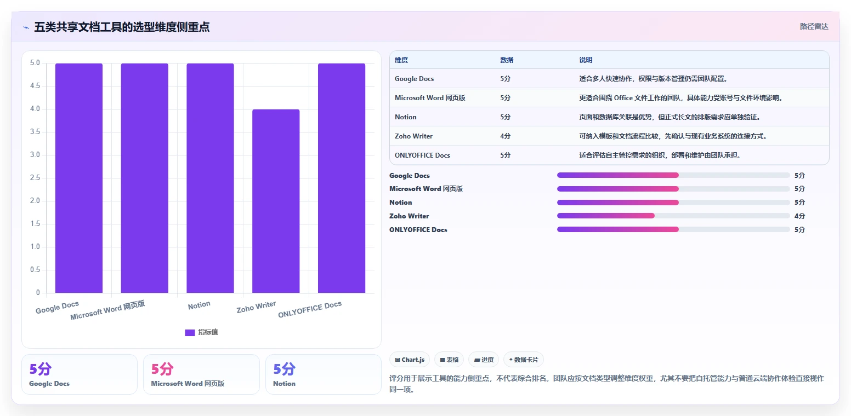This screenshot has width=851, height=416.
Task: Click the lightning icon beside the title
Action: [x=26, y=27]
